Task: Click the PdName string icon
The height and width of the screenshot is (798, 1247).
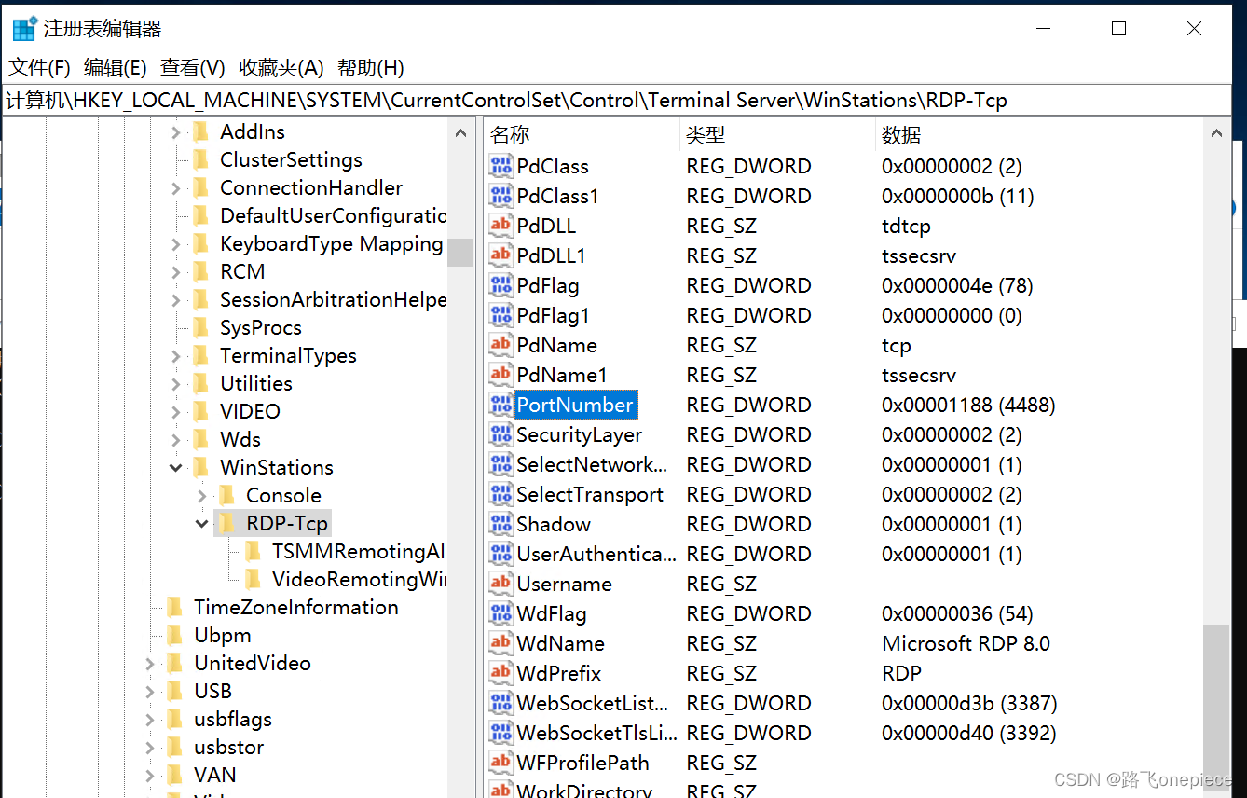Action: pos(501,346)
